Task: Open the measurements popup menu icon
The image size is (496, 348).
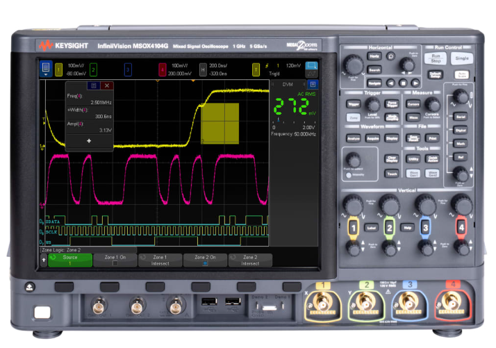Action: tap(94, 85)
